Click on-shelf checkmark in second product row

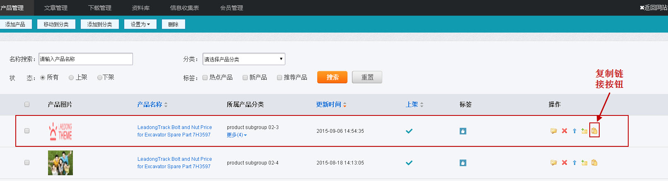(409, 163)
